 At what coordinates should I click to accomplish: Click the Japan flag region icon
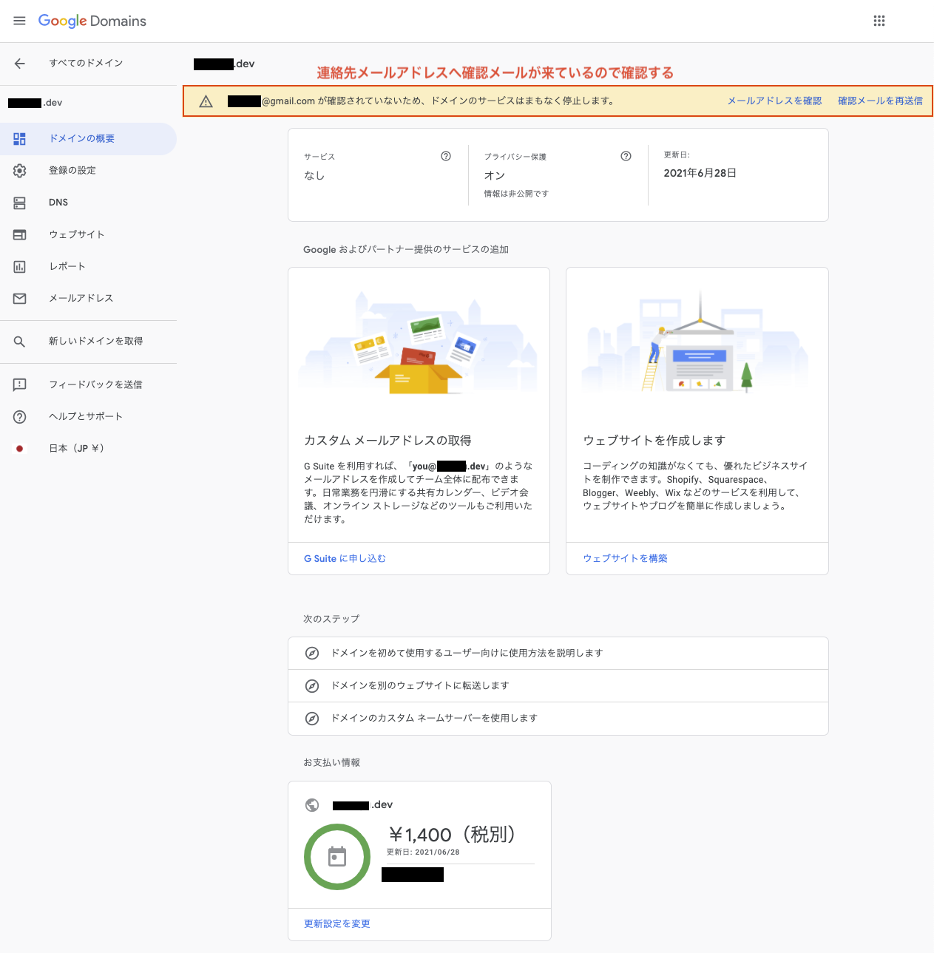coord(20,449)
